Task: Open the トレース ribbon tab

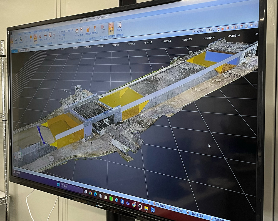Action: (x=53, y=29)
